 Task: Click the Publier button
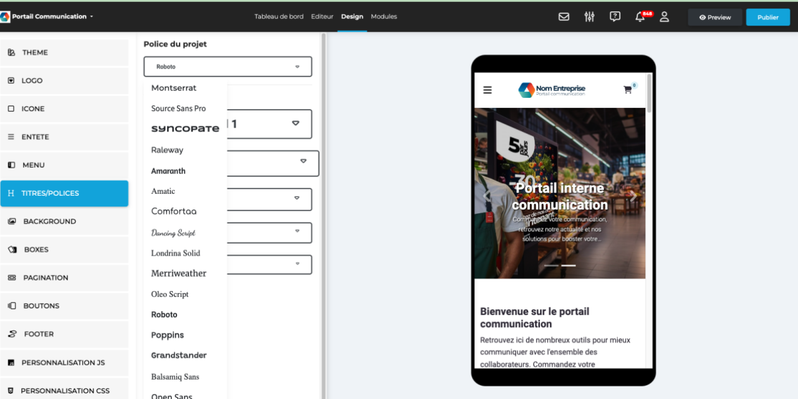767,17
